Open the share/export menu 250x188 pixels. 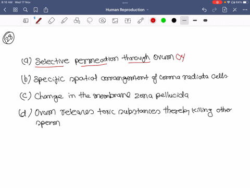46,10
